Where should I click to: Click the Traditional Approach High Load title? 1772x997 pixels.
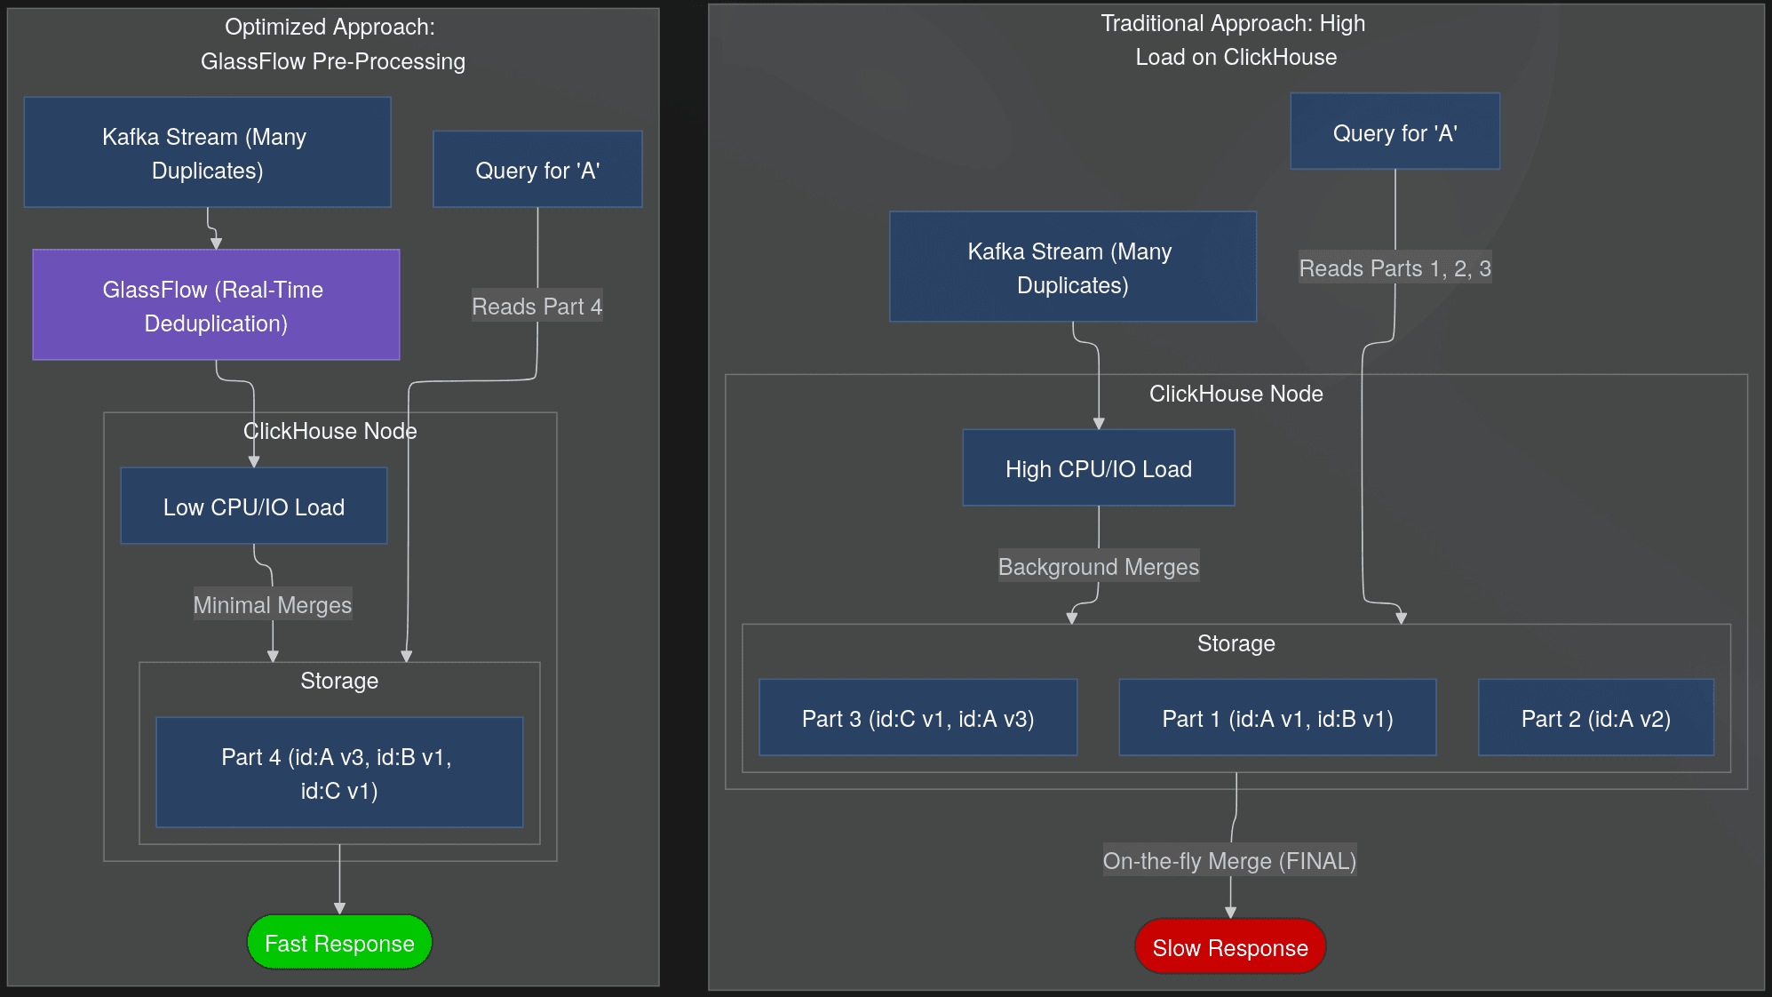[x=1235, y=40]
